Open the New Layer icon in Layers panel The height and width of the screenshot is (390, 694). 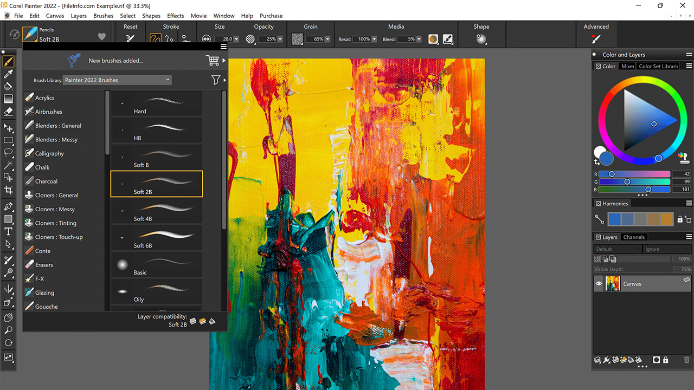617,360
